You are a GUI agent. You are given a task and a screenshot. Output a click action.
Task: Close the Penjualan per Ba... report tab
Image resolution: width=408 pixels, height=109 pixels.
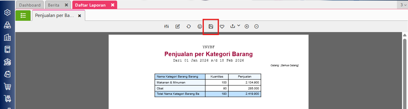coord(80,16)
